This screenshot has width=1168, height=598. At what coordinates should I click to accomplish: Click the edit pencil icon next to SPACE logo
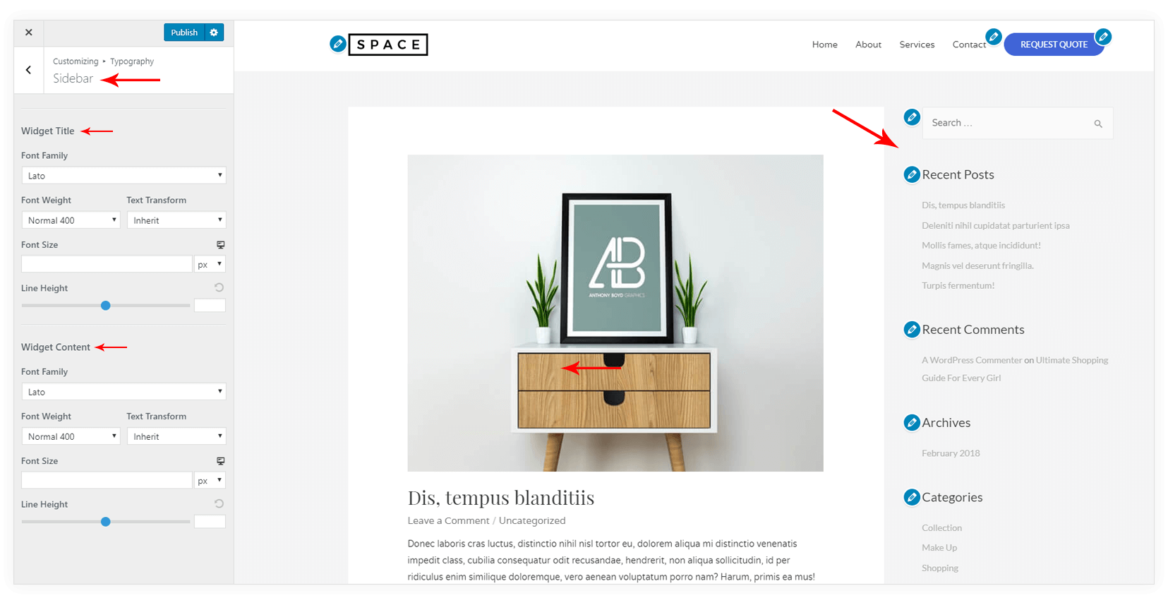338,44
